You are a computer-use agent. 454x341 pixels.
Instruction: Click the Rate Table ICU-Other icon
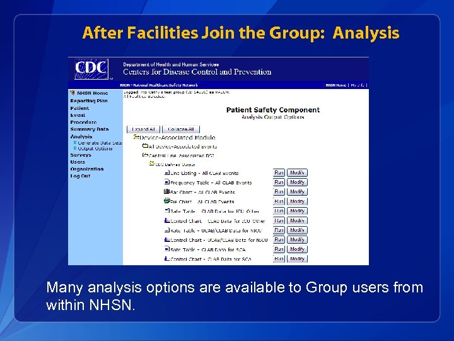167,211
